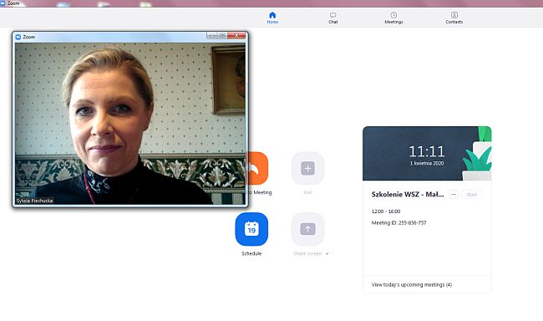Click the participant name label in video
This screenshot has height=321, width=543.
pos(34,201)
